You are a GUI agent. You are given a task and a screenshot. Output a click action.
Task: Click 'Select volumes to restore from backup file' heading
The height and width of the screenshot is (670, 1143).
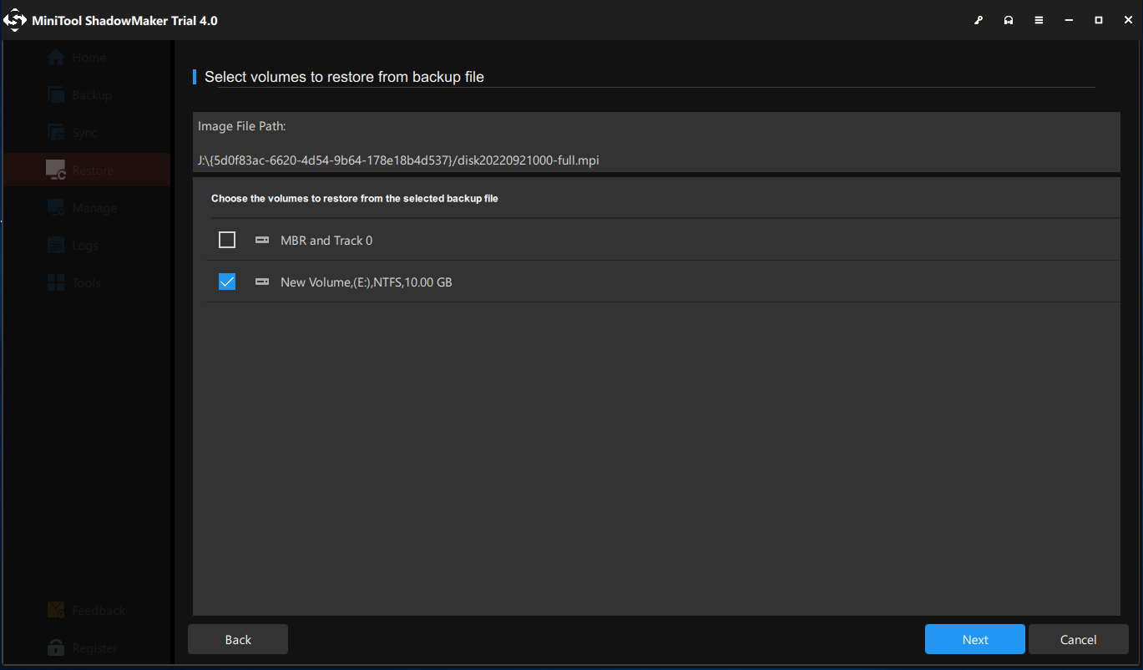pyautogui.click(x=344, y=77)
